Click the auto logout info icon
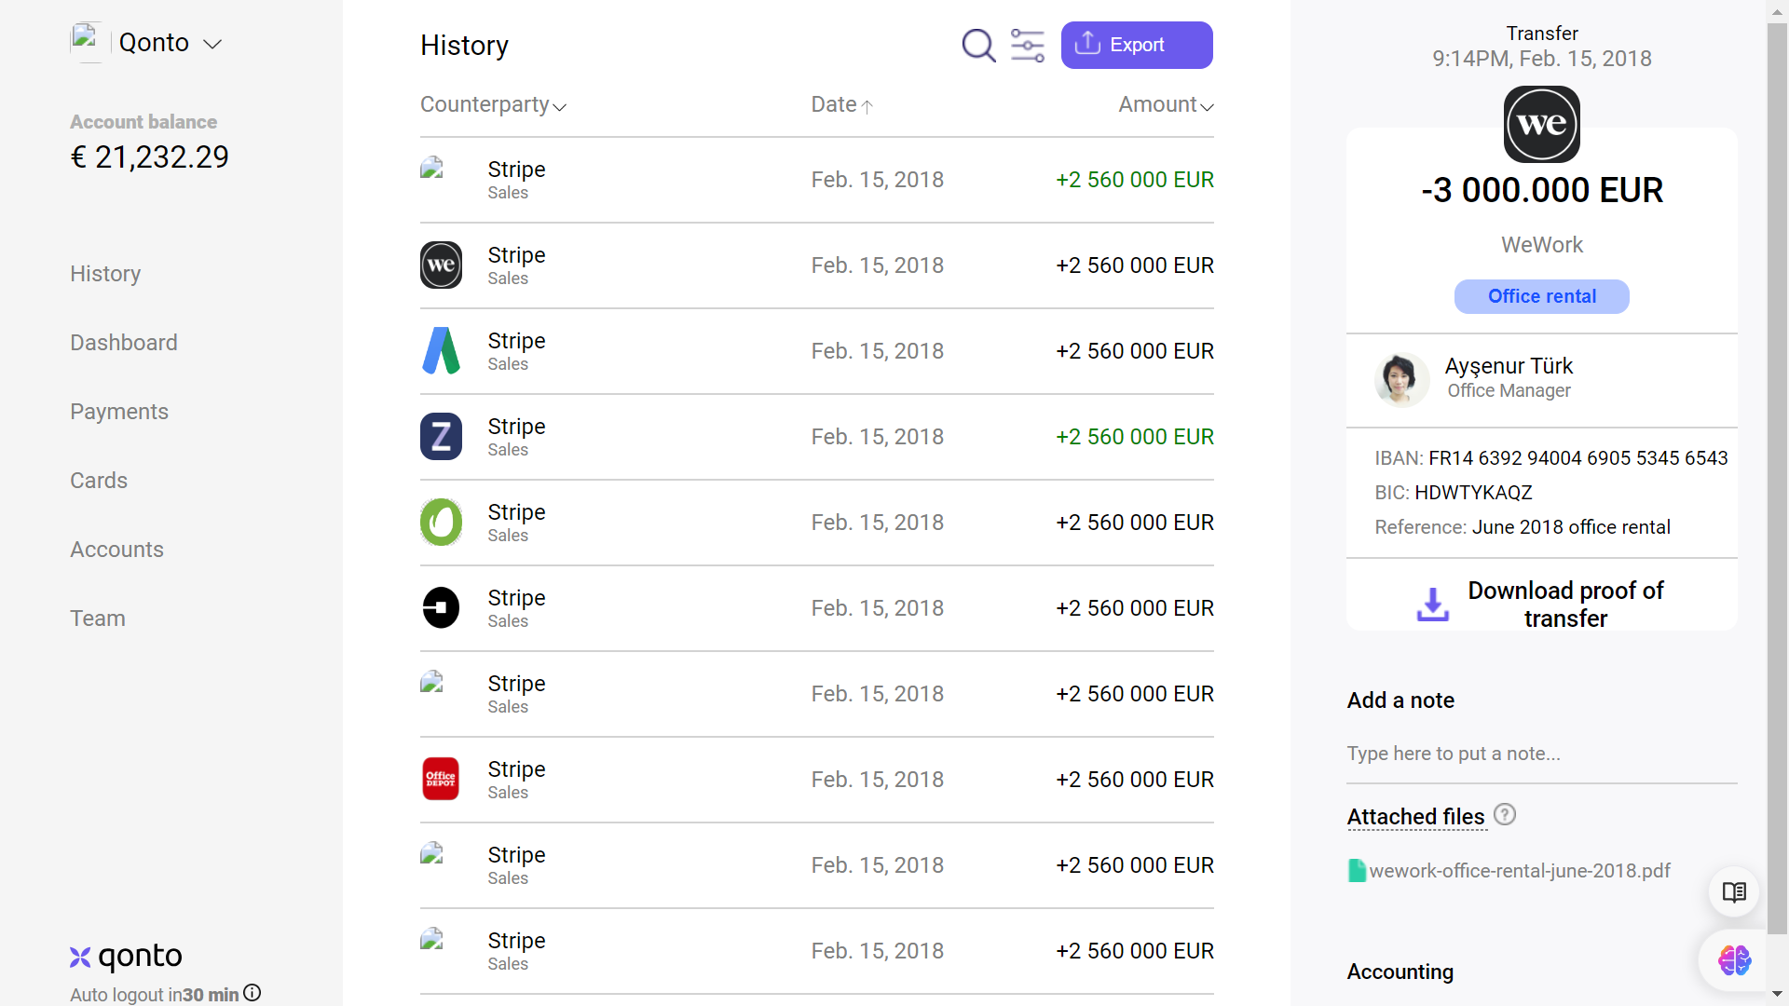 point(253,993)
